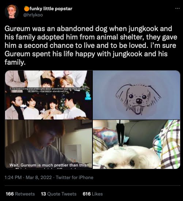Click the Mar 8, 2022 date
This screenshot has height=201, width=183.
tap(39, 177)
